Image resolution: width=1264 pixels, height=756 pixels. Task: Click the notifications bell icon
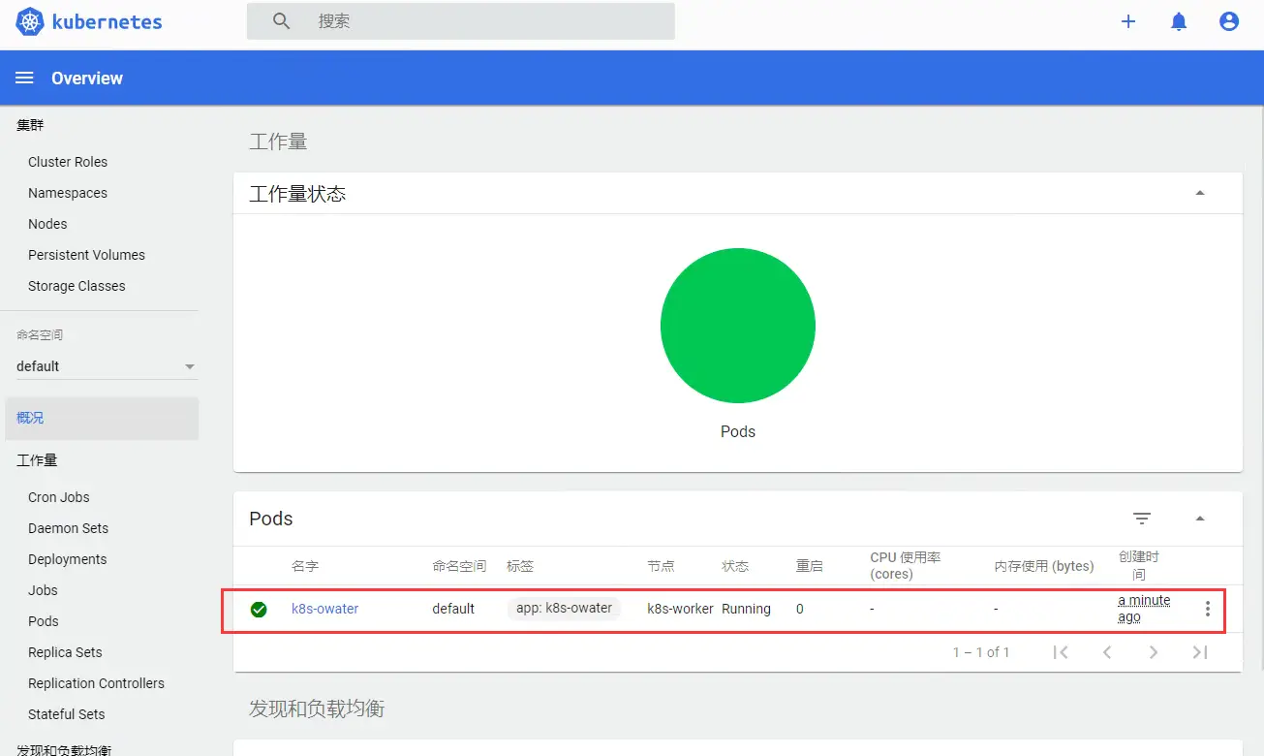click(x=1179, y=20)
